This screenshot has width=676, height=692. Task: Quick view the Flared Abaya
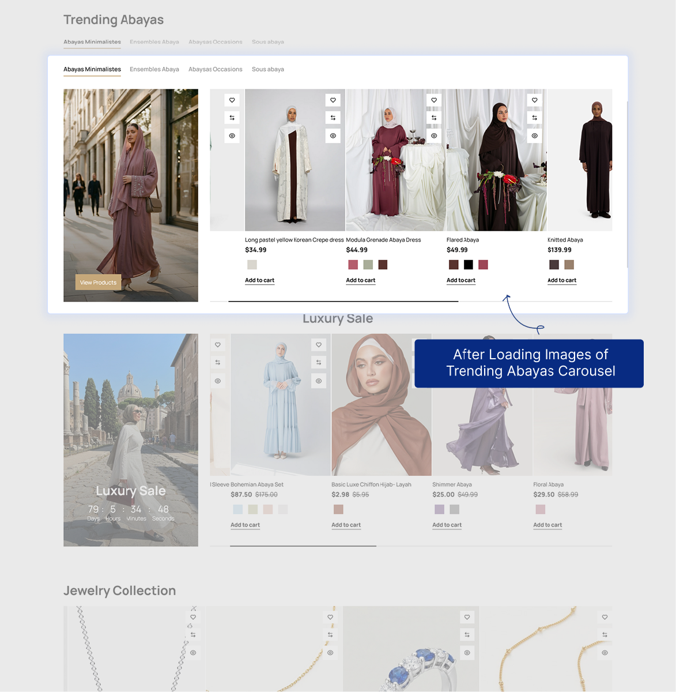pos(535,136)
